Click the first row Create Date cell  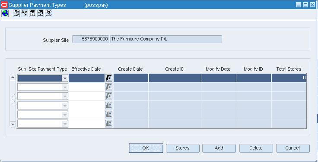131,78
